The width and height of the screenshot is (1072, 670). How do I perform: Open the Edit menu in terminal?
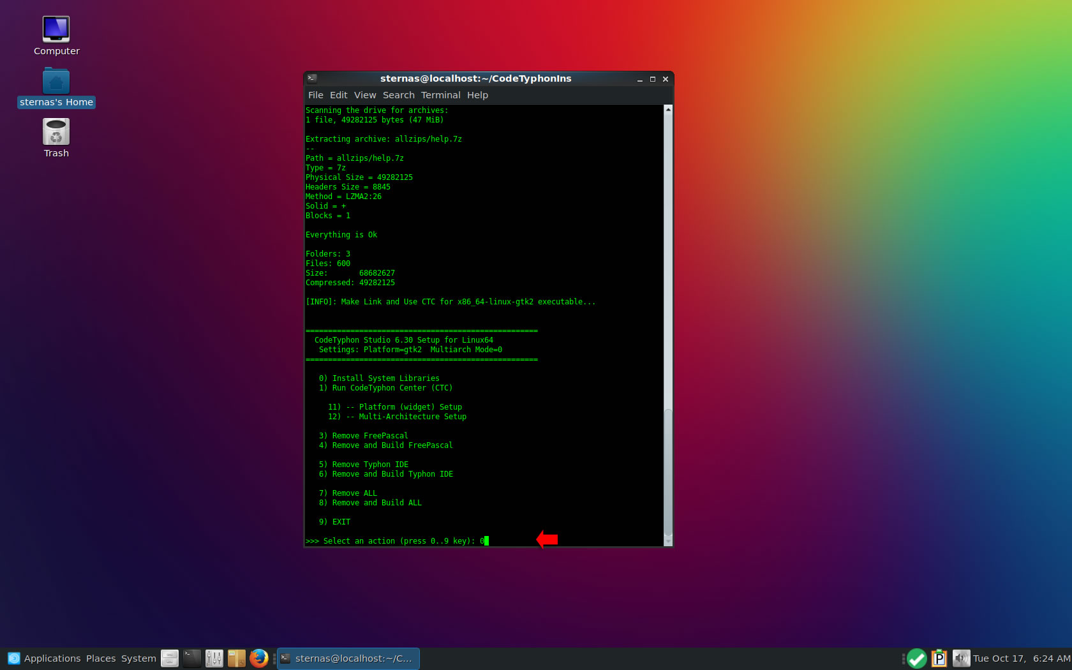point(339,95)
